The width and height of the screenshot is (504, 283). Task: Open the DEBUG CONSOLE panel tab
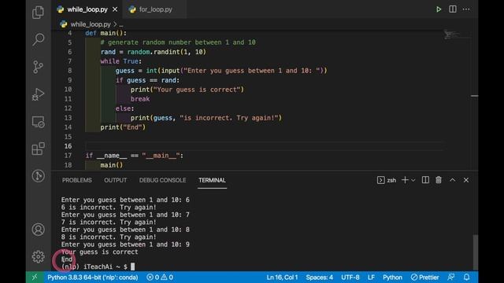(163, 180)
